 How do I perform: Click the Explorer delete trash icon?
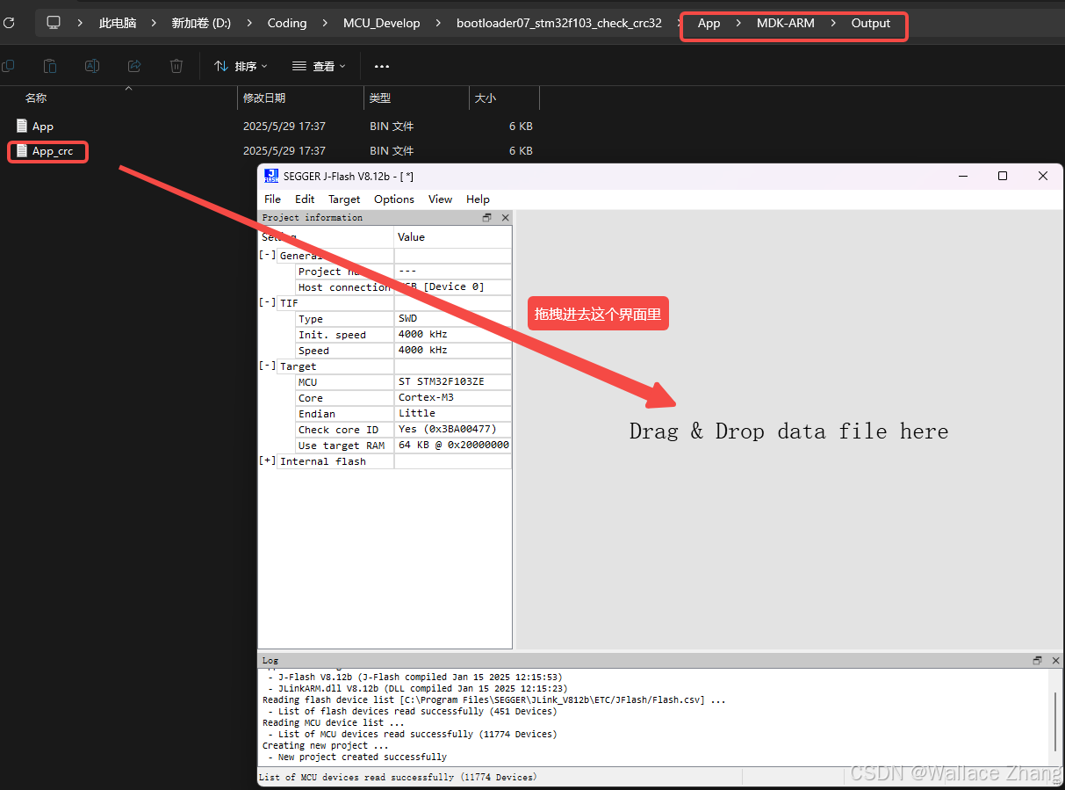[x=176, y=66]
